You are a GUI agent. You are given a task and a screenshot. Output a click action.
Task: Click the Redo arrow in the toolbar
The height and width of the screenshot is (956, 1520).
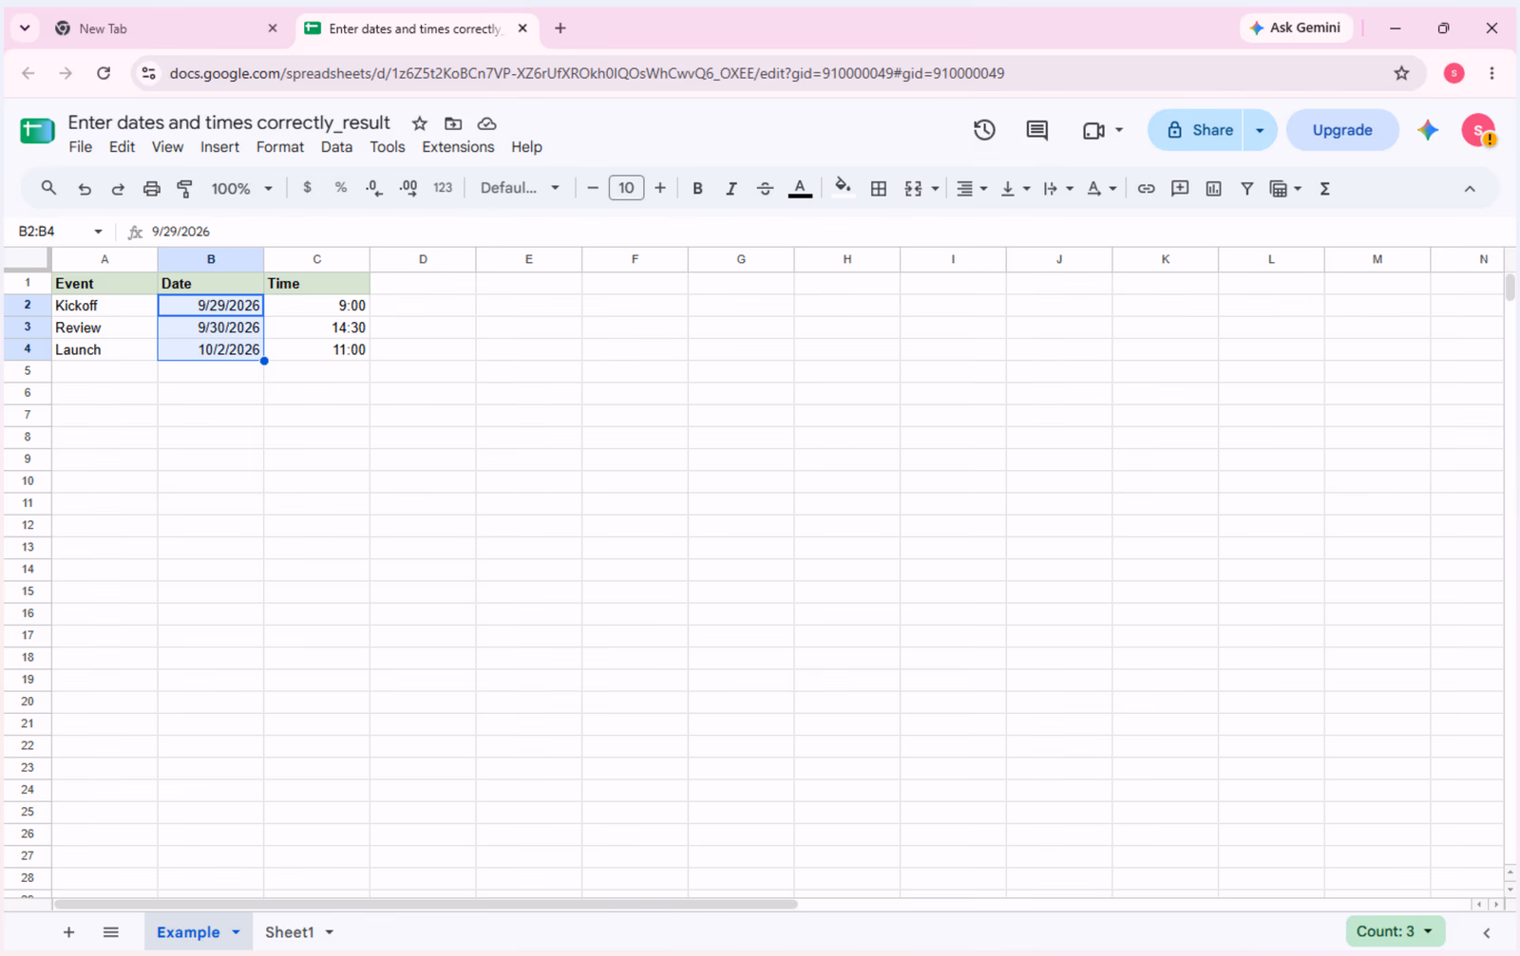[x=118, y=189]
